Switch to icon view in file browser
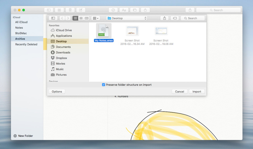This screenshot has width=253, height=149. (x=75, y=18)
